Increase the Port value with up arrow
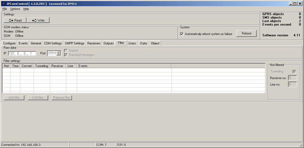The height and width of the screenshot is (148, 304). (59, 52)
